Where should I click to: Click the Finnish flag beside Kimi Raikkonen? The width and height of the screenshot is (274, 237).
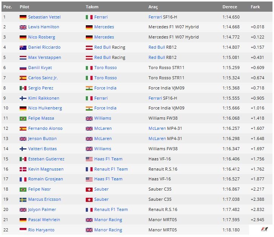coord(23,98)
